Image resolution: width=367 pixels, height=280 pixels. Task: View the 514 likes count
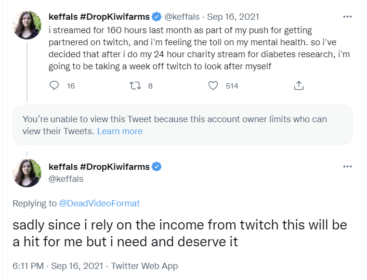point(232,86)
